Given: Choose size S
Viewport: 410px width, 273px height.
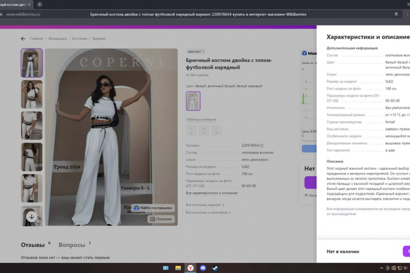Looking at the screenshot, I should click(191, 130).
